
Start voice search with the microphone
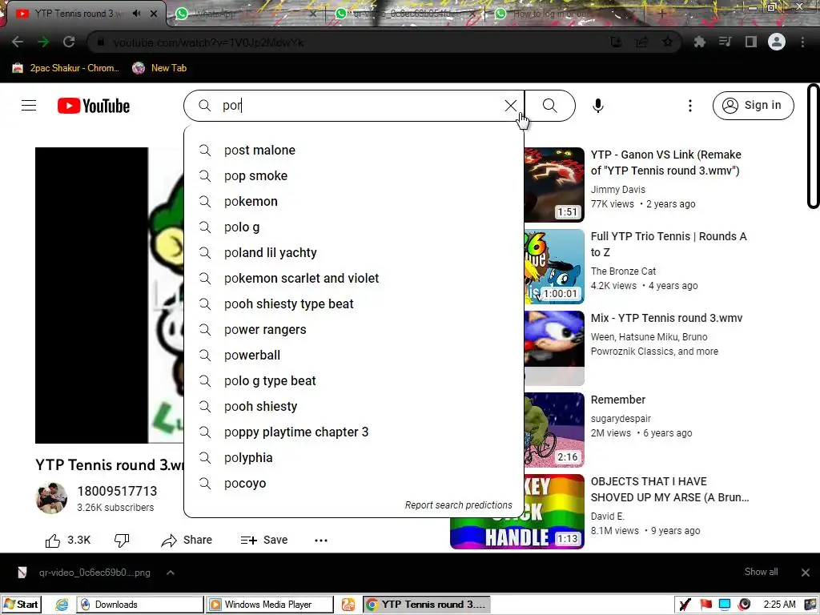pos(598,106)
